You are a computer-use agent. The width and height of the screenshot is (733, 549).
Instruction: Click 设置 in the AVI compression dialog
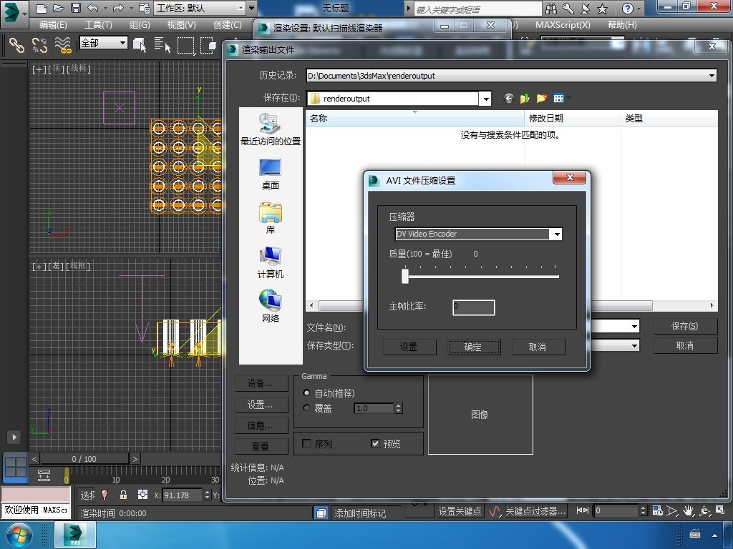(x=409, y=347)
